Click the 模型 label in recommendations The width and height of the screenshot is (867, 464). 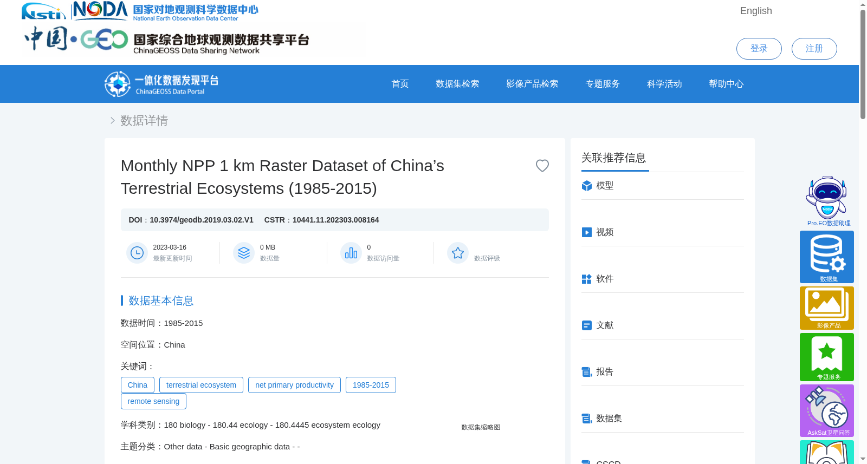click(605, 186)
